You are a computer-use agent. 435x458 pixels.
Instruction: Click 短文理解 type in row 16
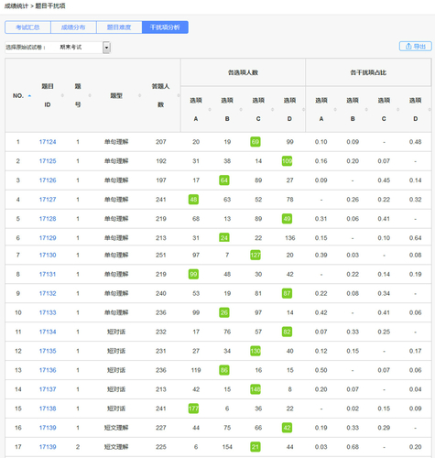point(116,428)
